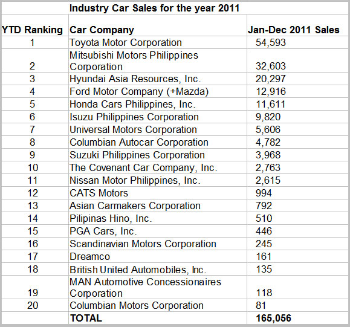Screen dimensions: 350x327
Task: Select the sales value 2,763
Action: [x=268, y=168]
